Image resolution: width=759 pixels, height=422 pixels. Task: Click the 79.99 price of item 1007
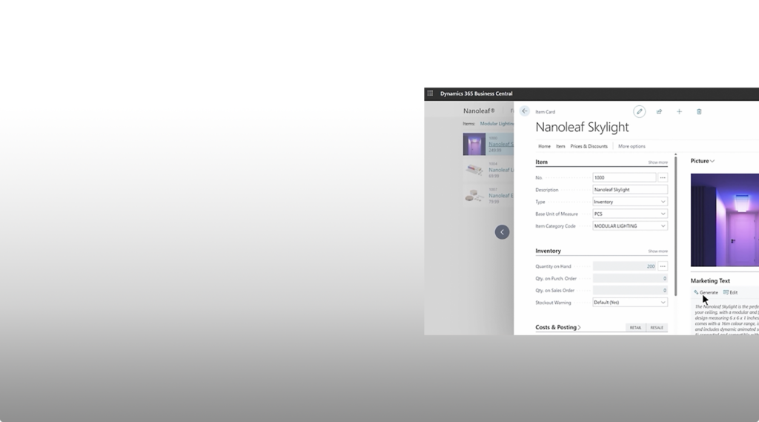pos(494,202)
